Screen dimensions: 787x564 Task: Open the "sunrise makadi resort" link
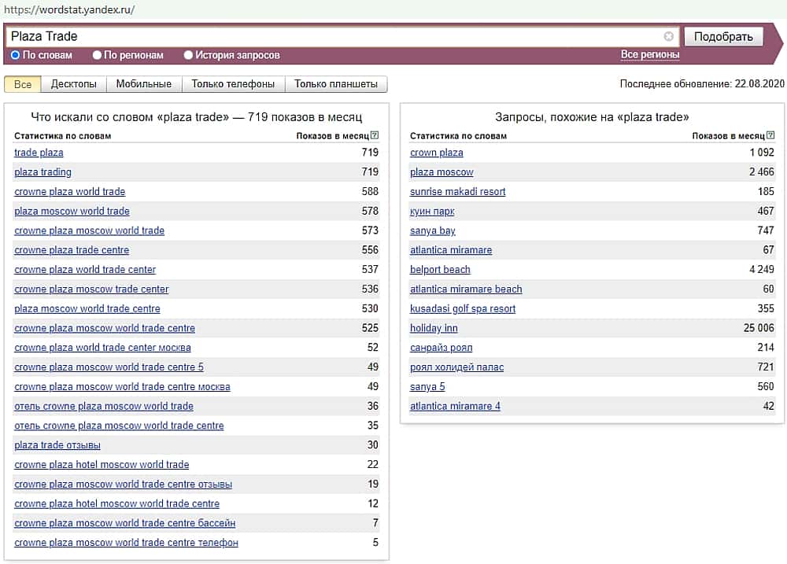coord(457,192)
